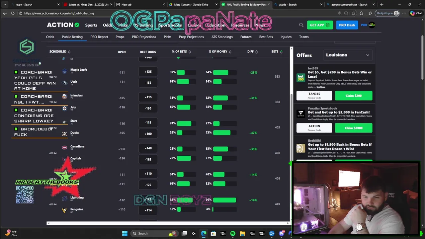Click the table's horizontal scrollbar
Screen dimensions: 425x239
168,223
